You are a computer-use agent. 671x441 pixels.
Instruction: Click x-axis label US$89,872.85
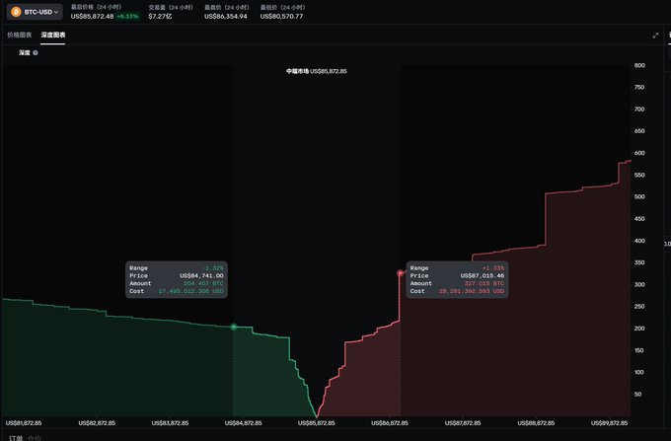609,423
